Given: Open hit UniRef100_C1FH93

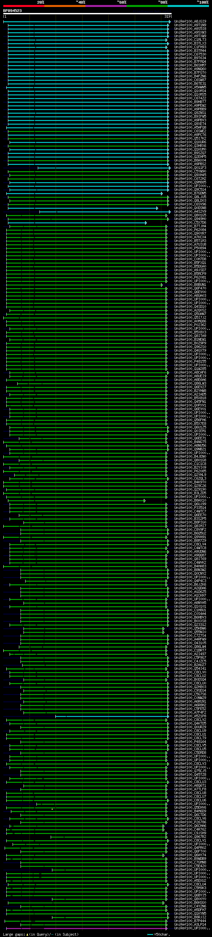Looking at the screenshot, I should coord(190,47).
